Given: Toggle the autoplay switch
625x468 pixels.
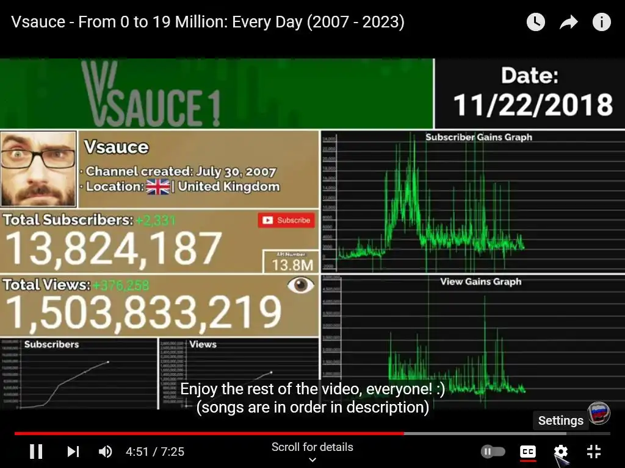Looking at the screenshot, I should [493, 452].
